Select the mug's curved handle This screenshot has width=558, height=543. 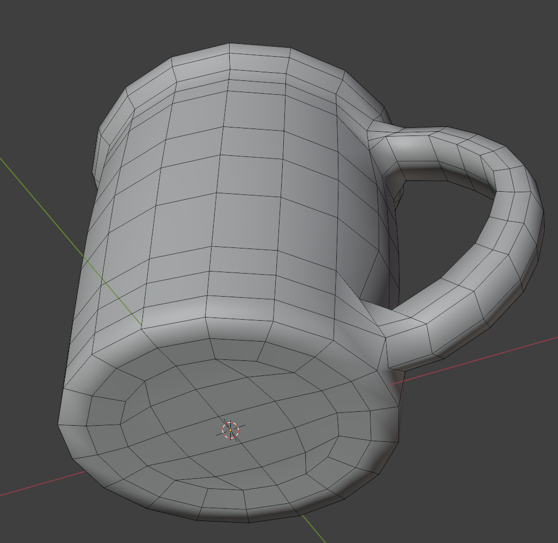[506, 228]
